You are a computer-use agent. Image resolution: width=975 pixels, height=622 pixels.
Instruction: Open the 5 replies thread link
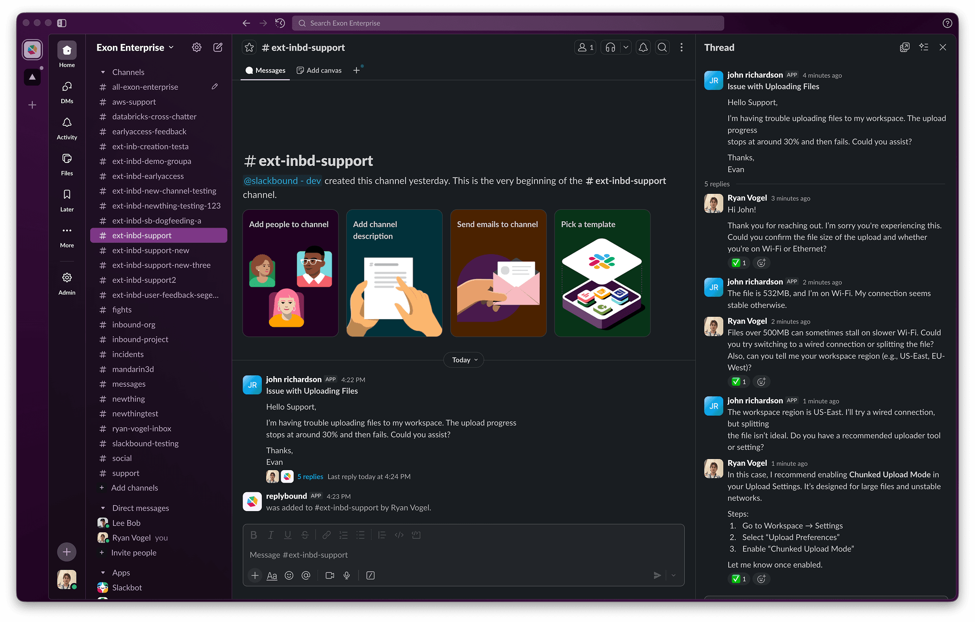point(310,476)
